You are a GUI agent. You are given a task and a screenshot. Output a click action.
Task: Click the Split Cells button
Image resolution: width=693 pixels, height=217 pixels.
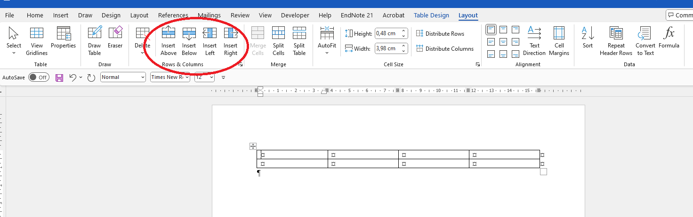[x=279, y=41]
